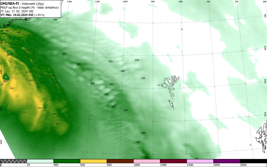267x167 pixels.
Task: Click the map value 292
Action: point(107,94)
